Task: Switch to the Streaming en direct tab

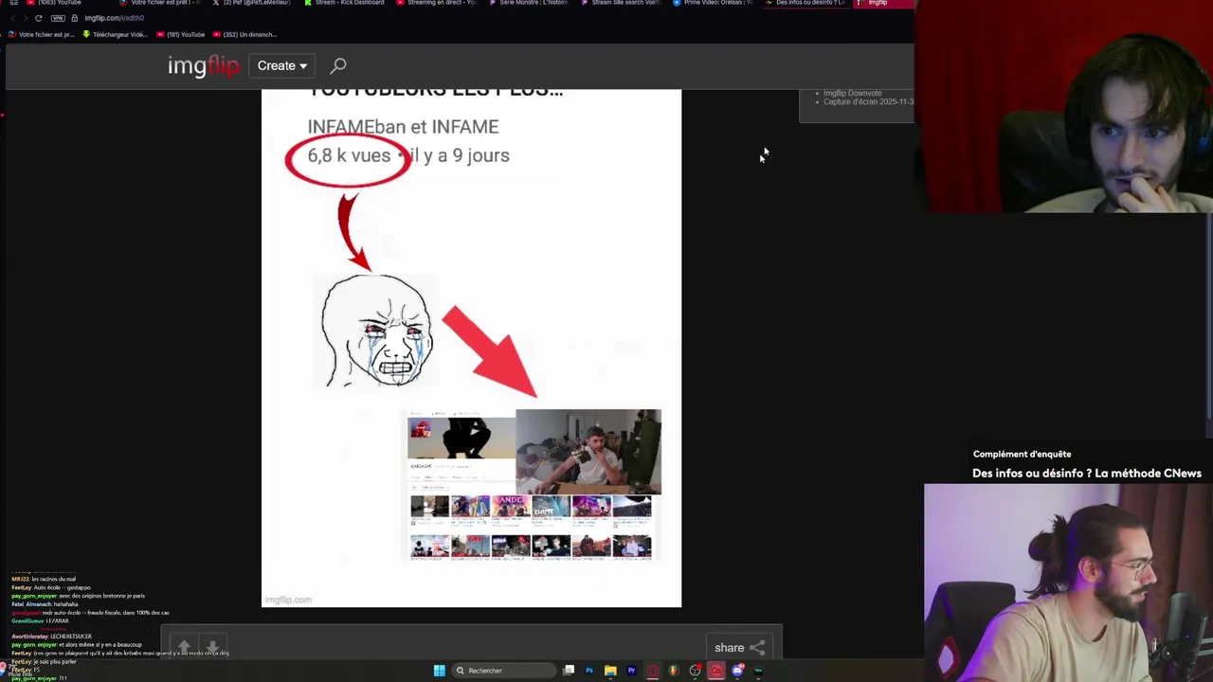Action: click(438, 3)
